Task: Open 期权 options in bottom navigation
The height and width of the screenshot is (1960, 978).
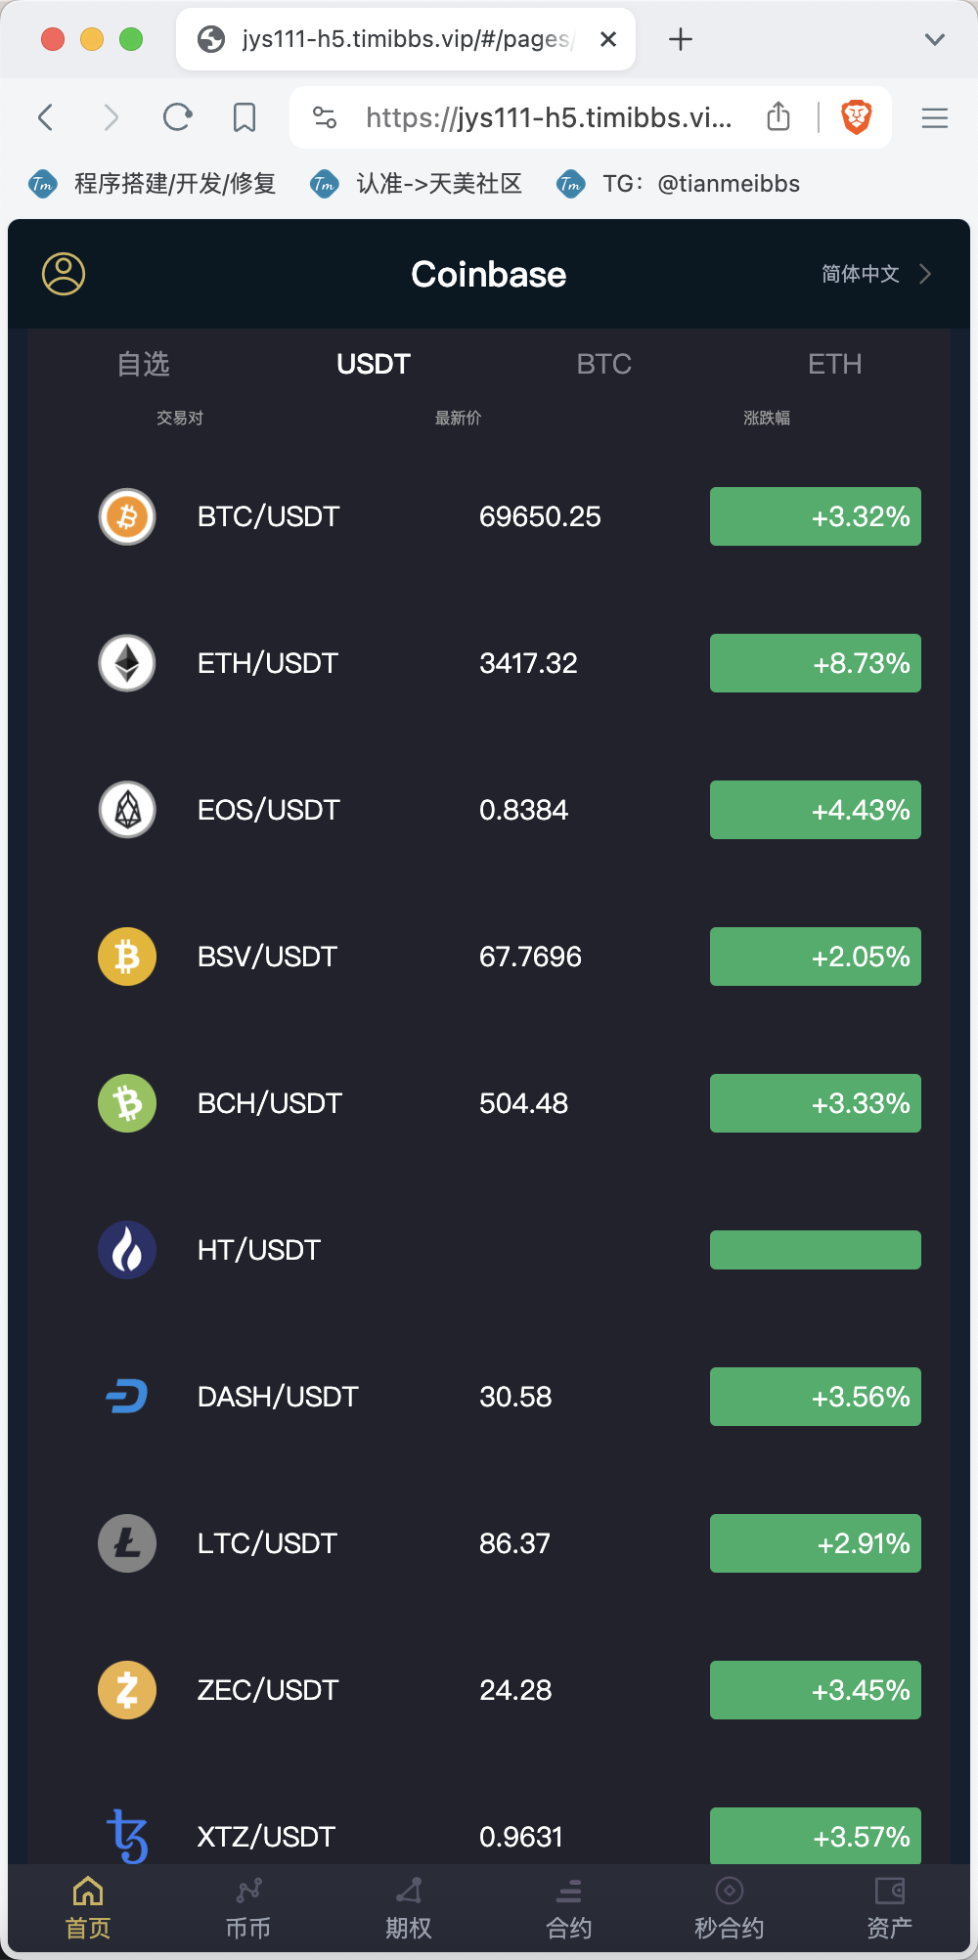Action: pyautogui.click(x=409, y=1907)
